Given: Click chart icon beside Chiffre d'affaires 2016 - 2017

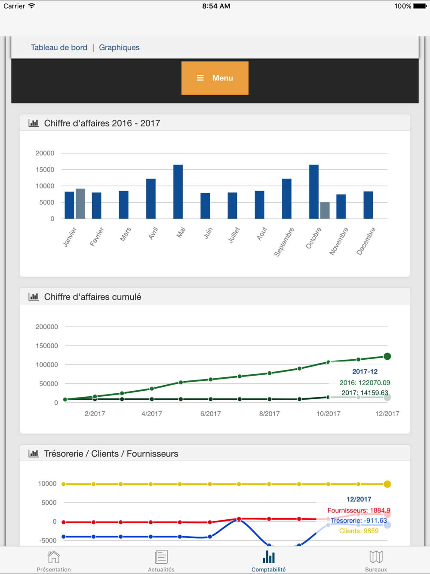Looking at the screenshot, I should (34, 123).
